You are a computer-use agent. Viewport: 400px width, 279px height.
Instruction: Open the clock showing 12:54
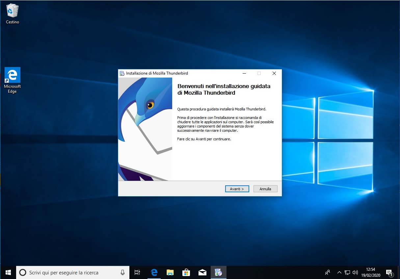pyautogui.click(x=371, y=272)
